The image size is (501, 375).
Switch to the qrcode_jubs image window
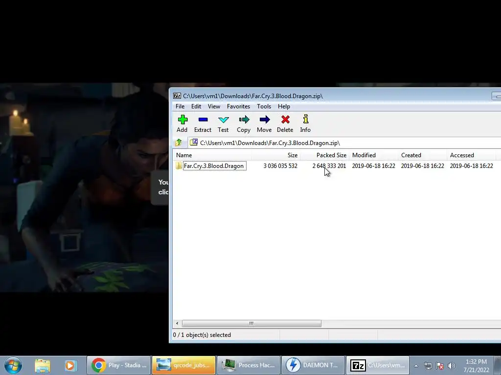coord(184,365)
